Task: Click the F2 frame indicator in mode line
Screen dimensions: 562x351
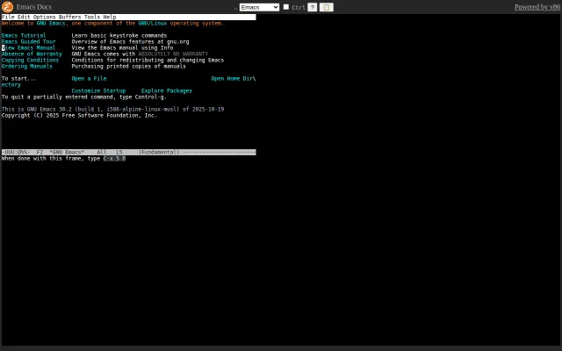Action: (40, 152)
